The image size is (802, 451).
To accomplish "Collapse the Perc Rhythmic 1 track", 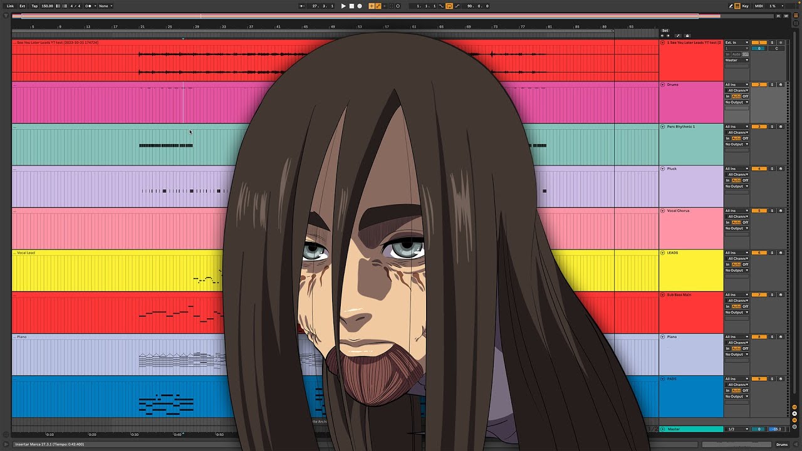I will [663, 127].
